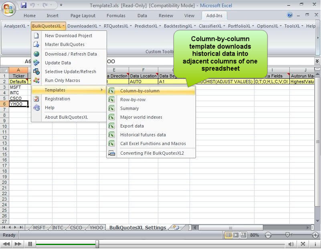This screenshot has width=321, height=249.
Task: Switch to Page Break Preview in status bar
Action: click(243, 235)
